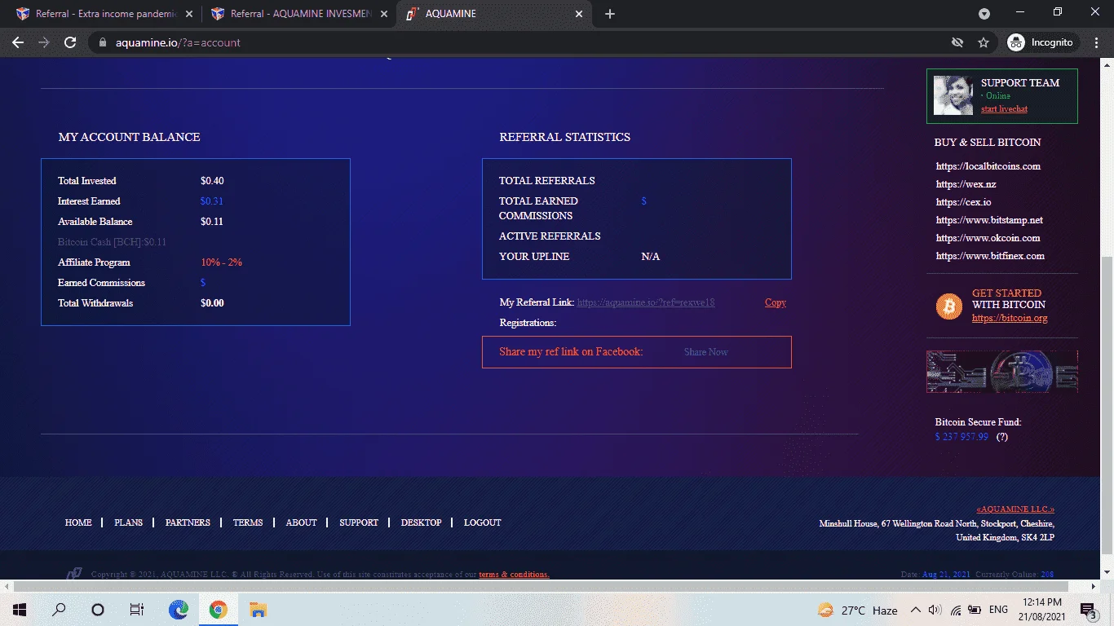
Task: Click battery status tray icon
Action: [975, 610]
